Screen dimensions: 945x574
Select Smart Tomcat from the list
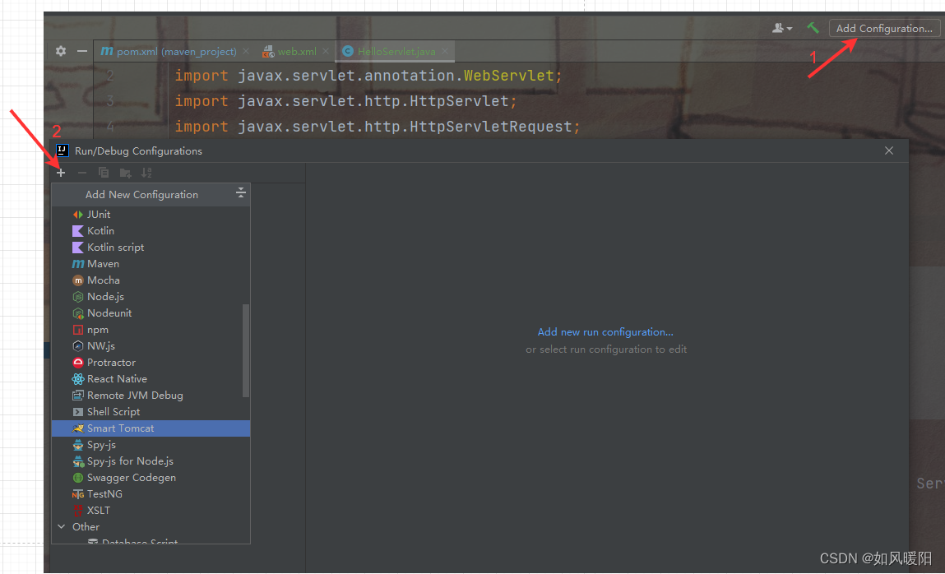151,428
